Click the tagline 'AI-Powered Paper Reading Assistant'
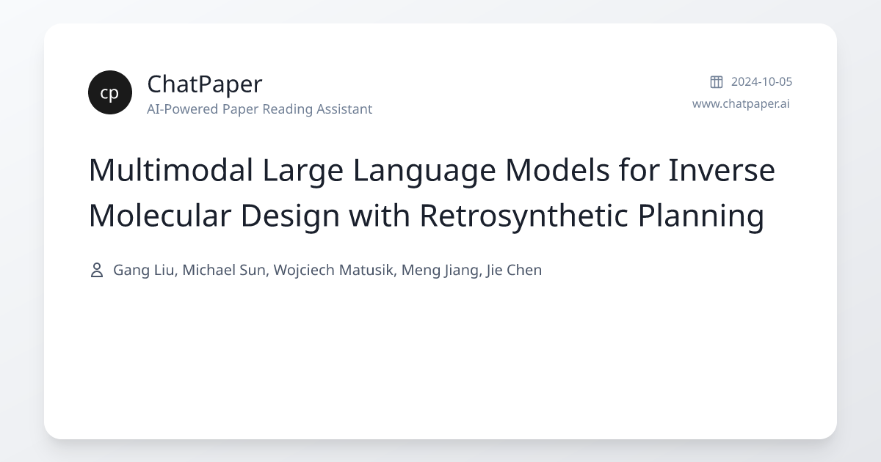Image resolution: width=881 pixels, height=462 pixels. point(260,109)
